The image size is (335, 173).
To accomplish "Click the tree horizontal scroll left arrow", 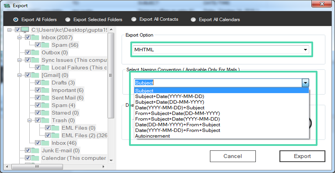I will point(7,166).
